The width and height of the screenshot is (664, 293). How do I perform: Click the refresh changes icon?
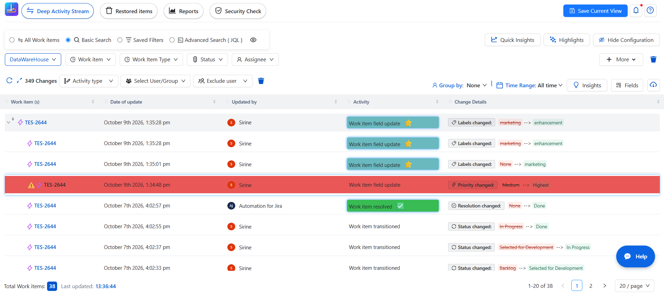tap(10, 81)
